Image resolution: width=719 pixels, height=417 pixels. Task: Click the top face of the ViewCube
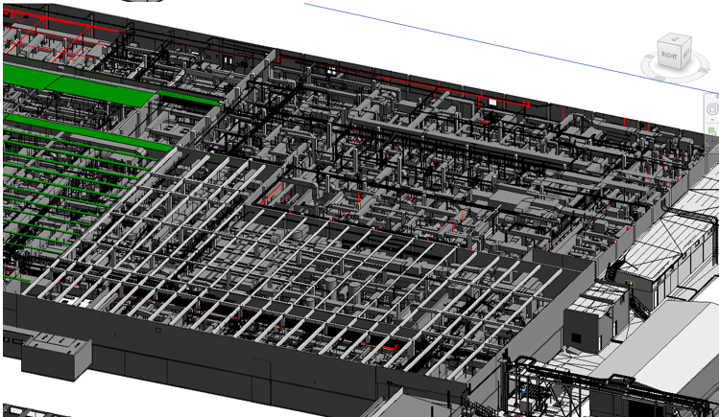coord(676,39)
